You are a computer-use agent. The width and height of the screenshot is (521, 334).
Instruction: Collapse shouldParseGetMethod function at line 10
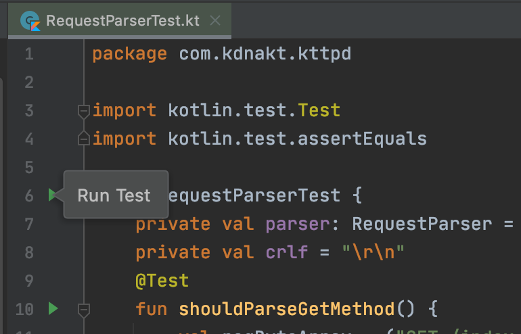(x=84, y=310)
